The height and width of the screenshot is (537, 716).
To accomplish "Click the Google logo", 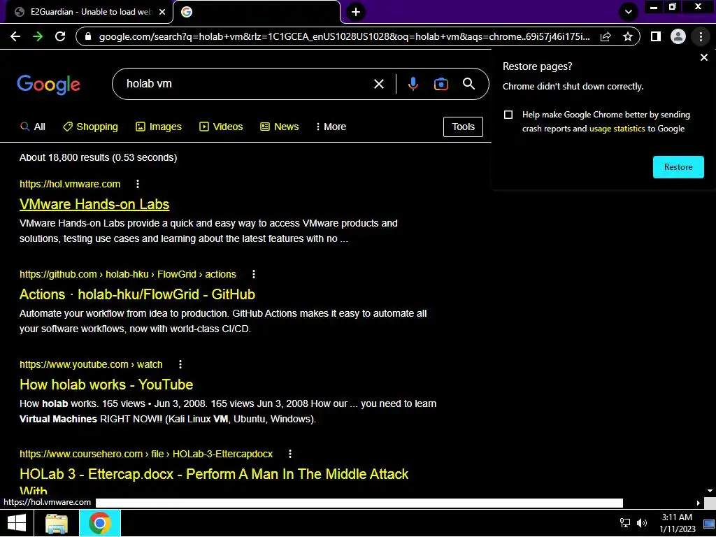I will click(x=49, y=85).
